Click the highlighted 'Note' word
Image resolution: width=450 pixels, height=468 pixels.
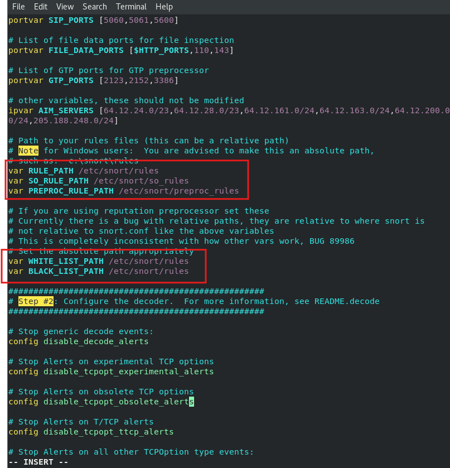coord(28,151)
